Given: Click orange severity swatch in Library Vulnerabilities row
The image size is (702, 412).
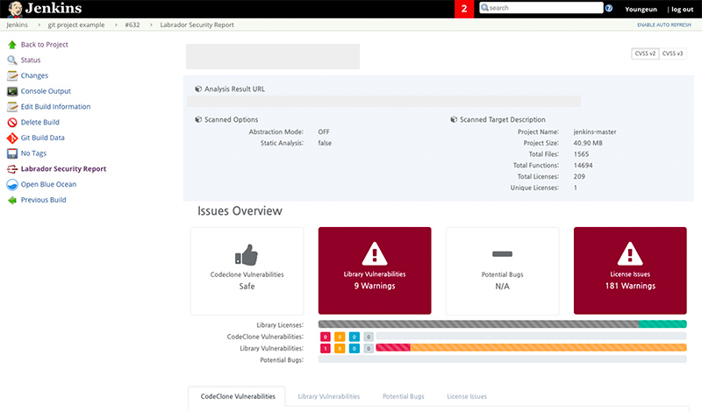Looking at the screenshot, I should click(340, 349).
